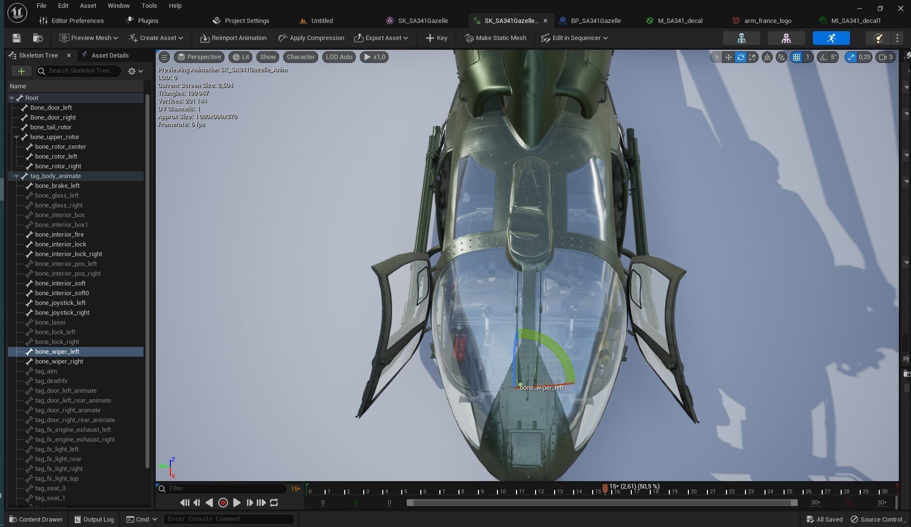Add a new bone with the green plus
The width and height of the screenshot is (911, 527).
click(x=21, y=71)
